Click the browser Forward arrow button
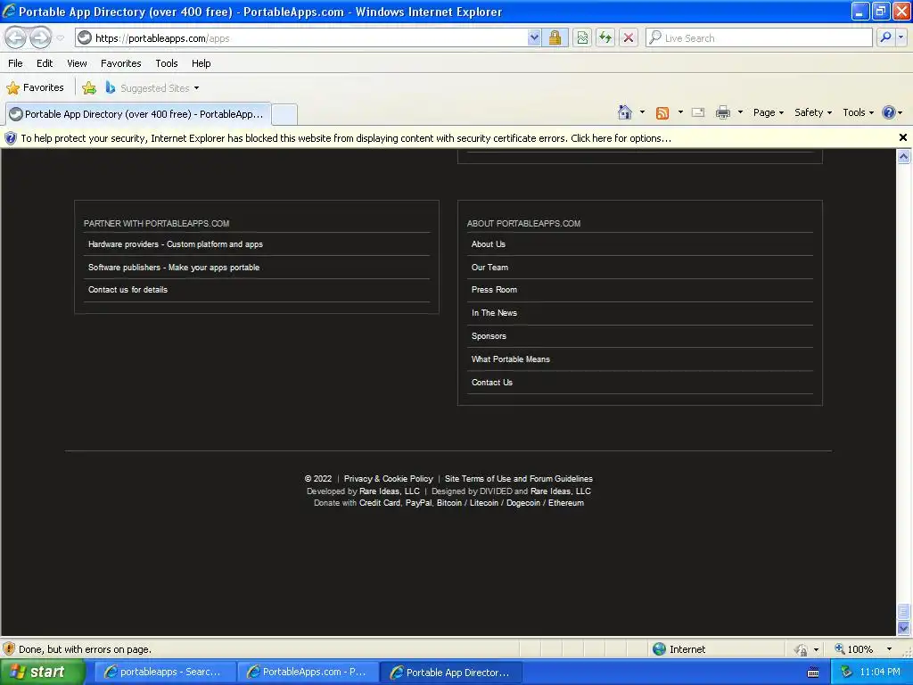This screenshot has height=685, width=913. click(40, 37)
